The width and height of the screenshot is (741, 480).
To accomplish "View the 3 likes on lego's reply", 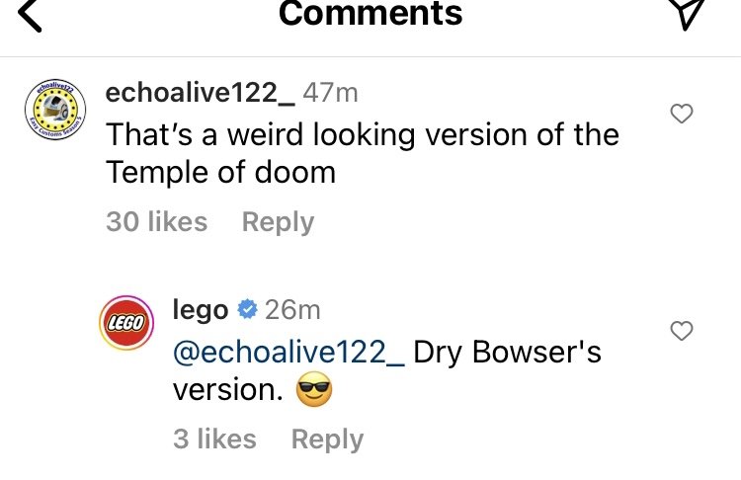I will point(214,440).
